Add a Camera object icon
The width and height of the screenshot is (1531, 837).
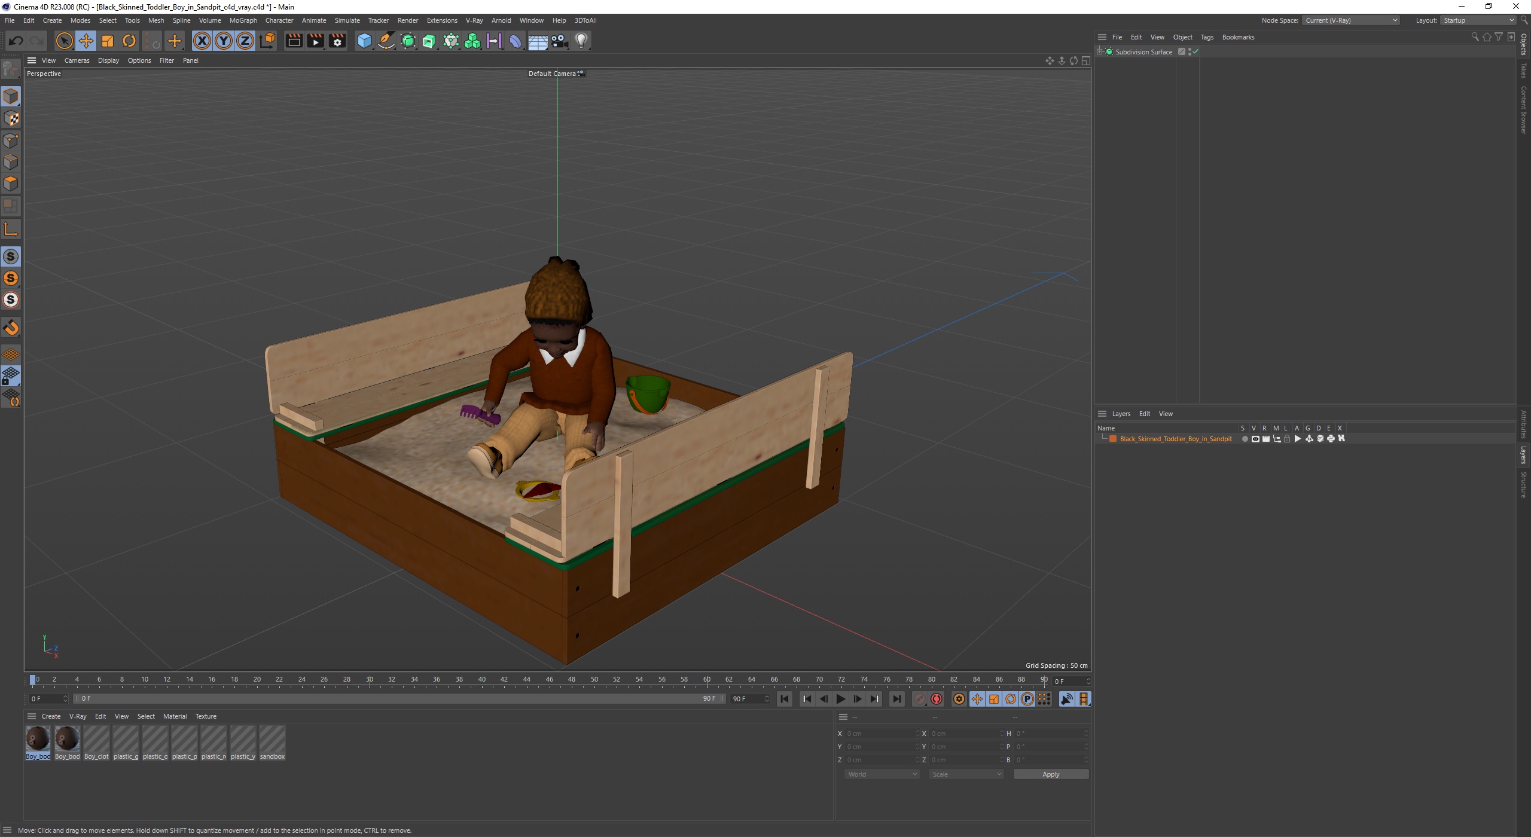click(559, 41)
